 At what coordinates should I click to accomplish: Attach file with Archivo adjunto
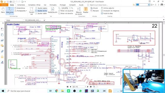[x=108, y=8]
